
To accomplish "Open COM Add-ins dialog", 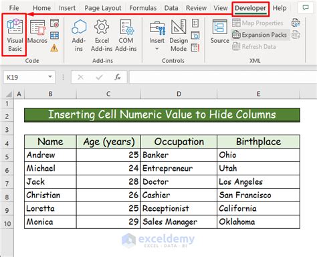I will (126, 35).
